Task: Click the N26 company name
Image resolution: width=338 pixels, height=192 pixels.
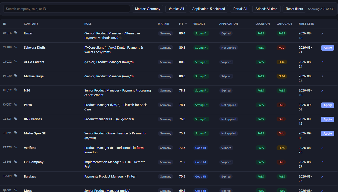Action: pos(27,91)
